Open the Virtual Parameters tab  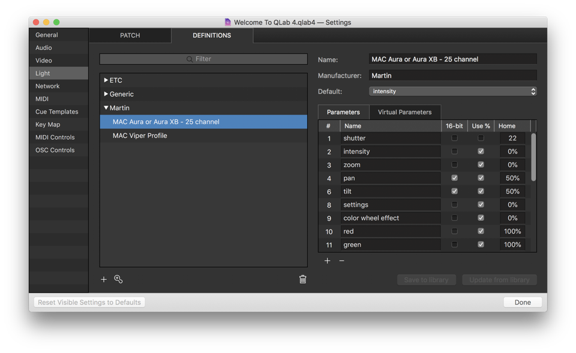click(x=404, y=112)
